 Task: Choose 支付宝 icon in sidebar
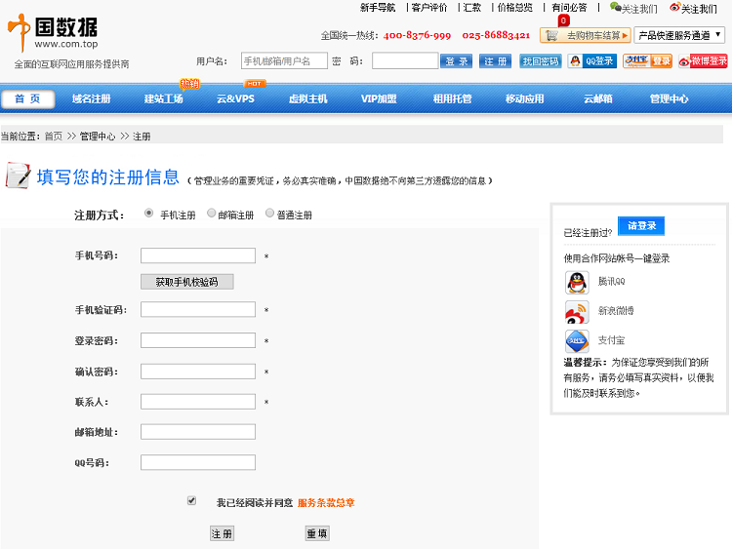tap(577, 341)
